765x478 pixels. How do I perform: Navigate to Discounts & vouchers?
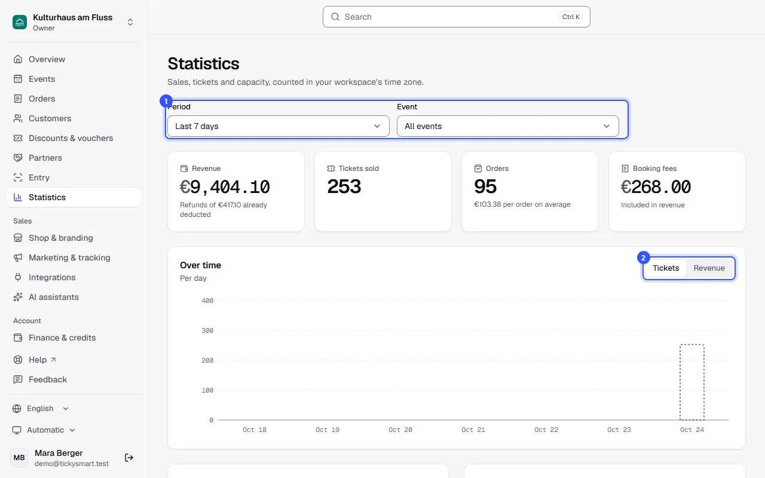tap(74, 138)
